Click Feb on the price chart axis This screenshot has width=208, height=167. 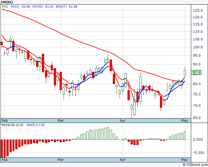[5, 121]
